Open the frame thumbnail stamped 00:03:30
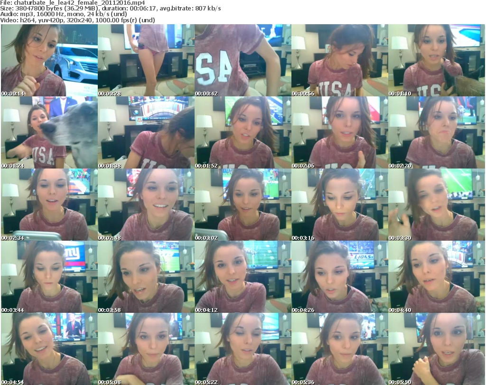This screenshot has width=486, height=385. coord(437,205)
